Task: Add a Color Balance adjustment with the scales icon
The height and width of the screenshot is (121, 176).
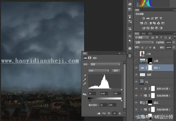Action: (146, 23)
